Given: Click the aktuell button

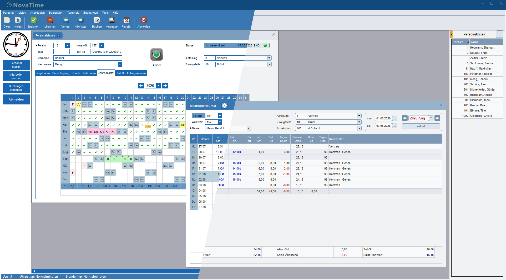Looking at the screenshot, I should click(x=421, y=126).
